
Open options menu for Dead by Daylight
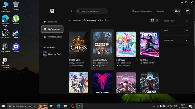pos(110,60)
